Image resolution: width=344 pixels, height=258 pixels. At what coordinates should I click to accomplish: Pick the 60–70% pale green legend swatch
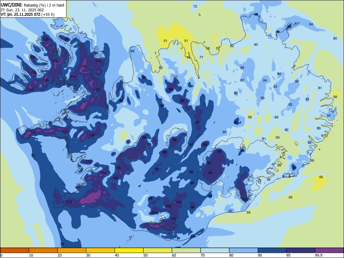pos(186,250)
